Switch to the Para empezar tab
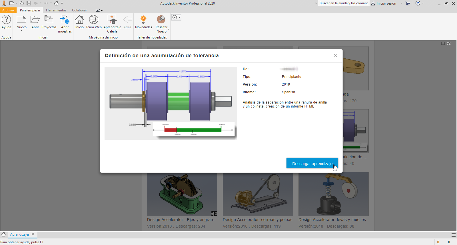The width and height of the screenshot is (457, 245). [30, 10]
